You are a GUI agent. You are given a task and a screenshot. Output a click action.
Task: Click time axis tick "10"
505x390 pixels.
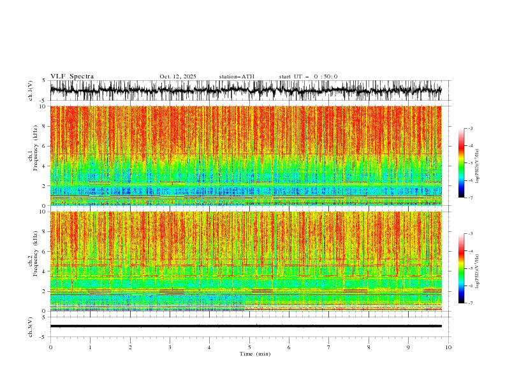pyautogui.click(x=448, y=347)
